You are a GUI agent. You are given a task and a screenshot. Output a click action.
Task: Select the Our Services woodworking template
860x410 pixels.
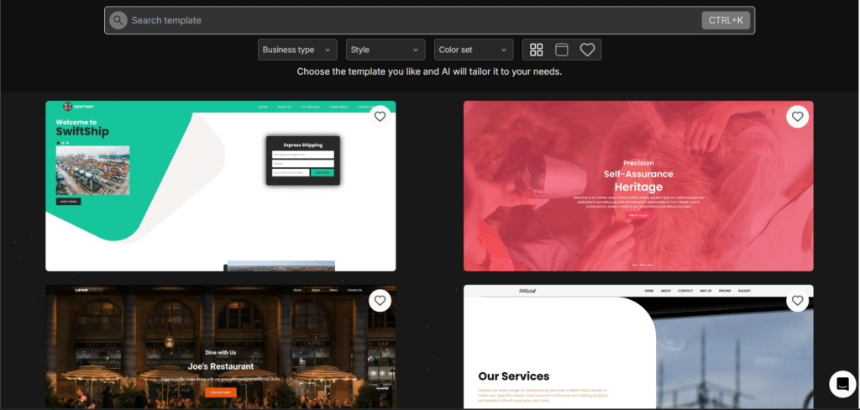click(x=638, y=346)
